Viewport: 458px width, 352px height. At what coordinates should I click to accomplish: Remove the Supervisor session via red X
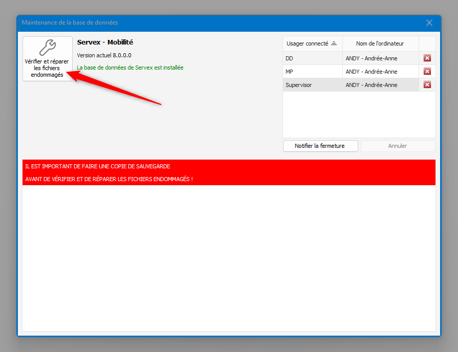click(x=427, y=85)
